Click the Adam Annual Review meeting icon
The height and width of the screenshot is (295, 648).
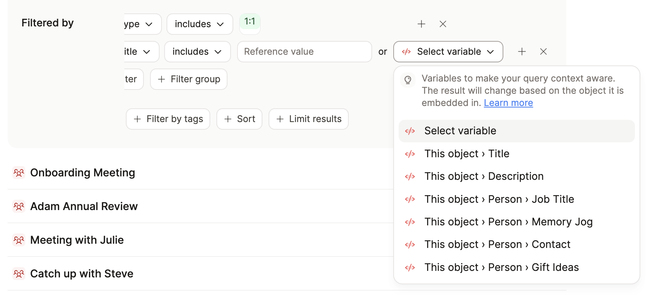click(19, 207)
